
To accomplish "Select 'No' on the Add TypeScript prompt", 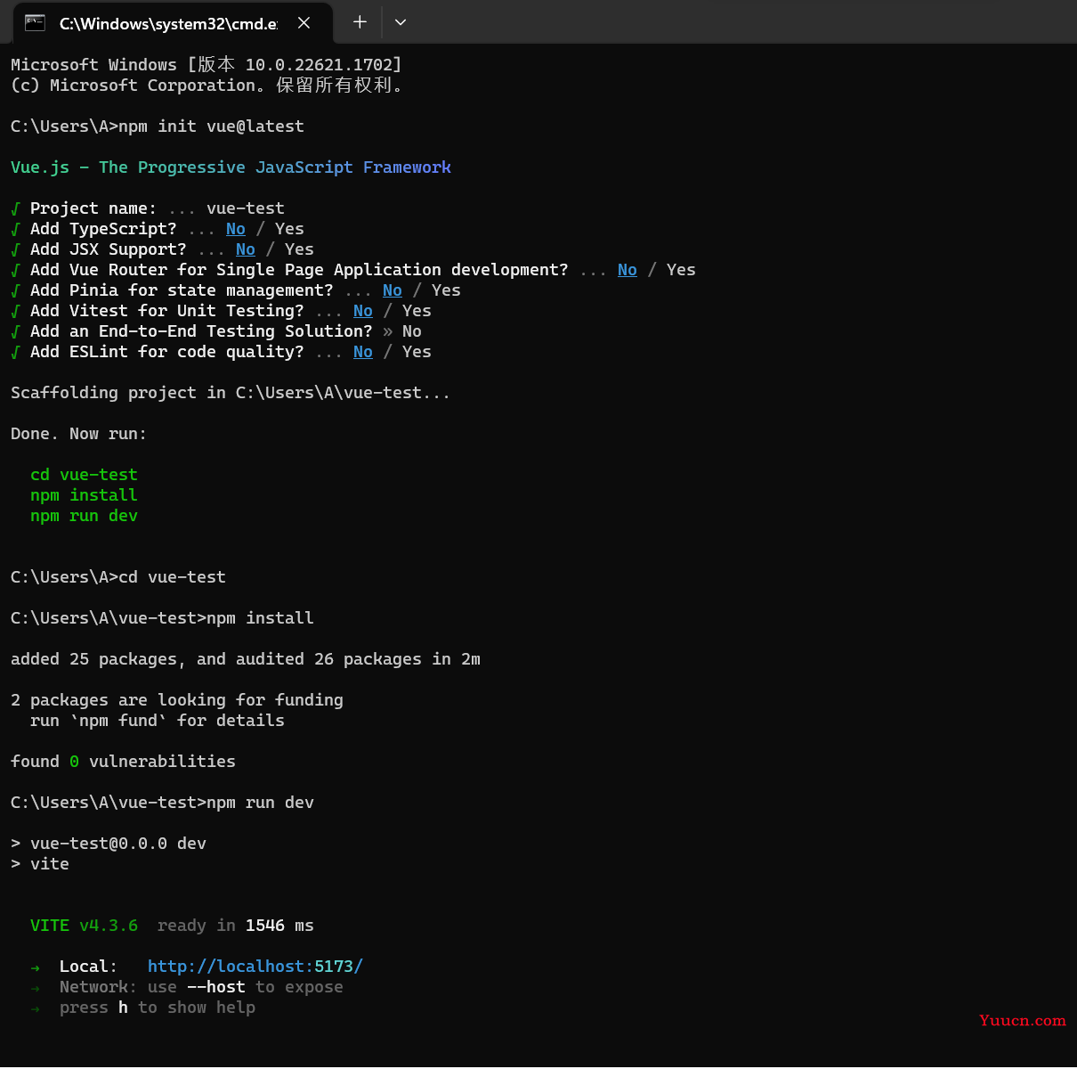I will [236, 229].
